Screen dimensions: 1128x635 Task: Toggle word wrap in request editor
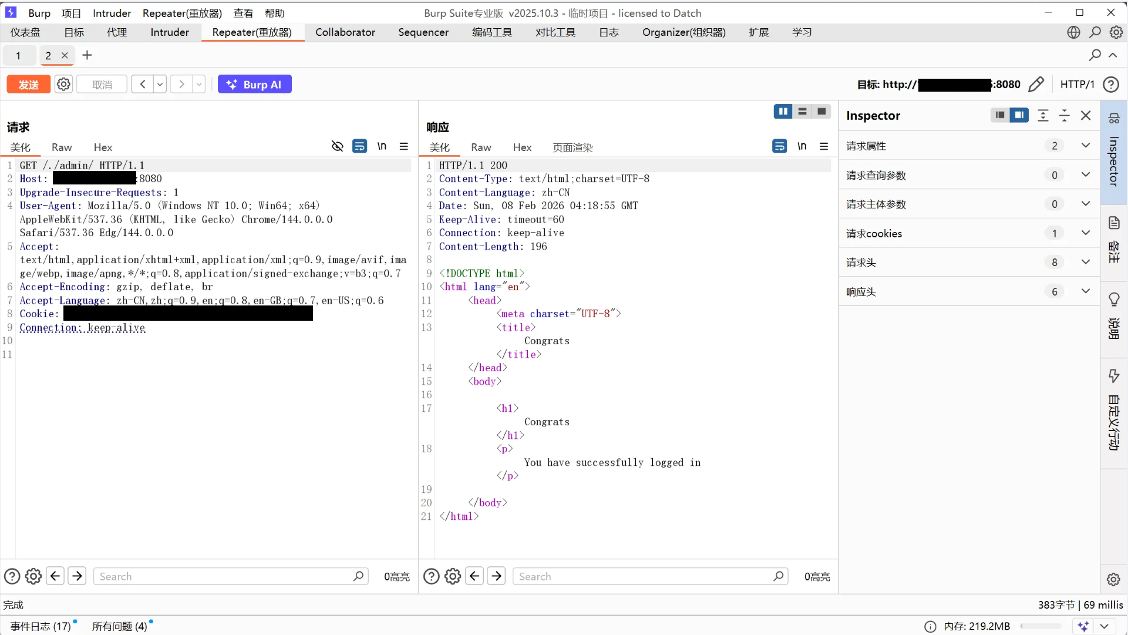[359, 146]
